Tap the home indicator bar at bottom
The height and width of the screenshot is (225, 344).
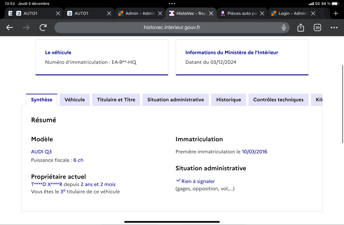coord(172,222)
